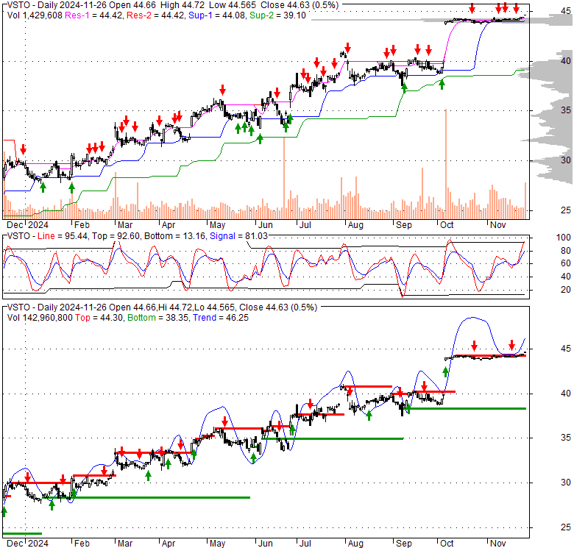Click the green buy arrow at October start, top chart
This screenshot has height=548, width=574.
pyautogui.click(x=442, y=85)
